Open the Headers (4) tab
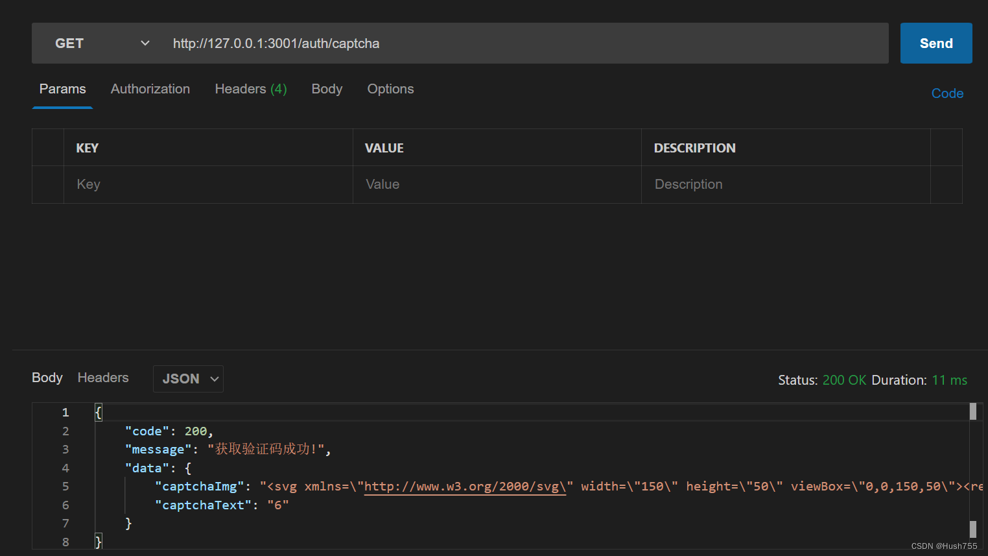Viewport: 988px width, 556px height. coord(251,89)
